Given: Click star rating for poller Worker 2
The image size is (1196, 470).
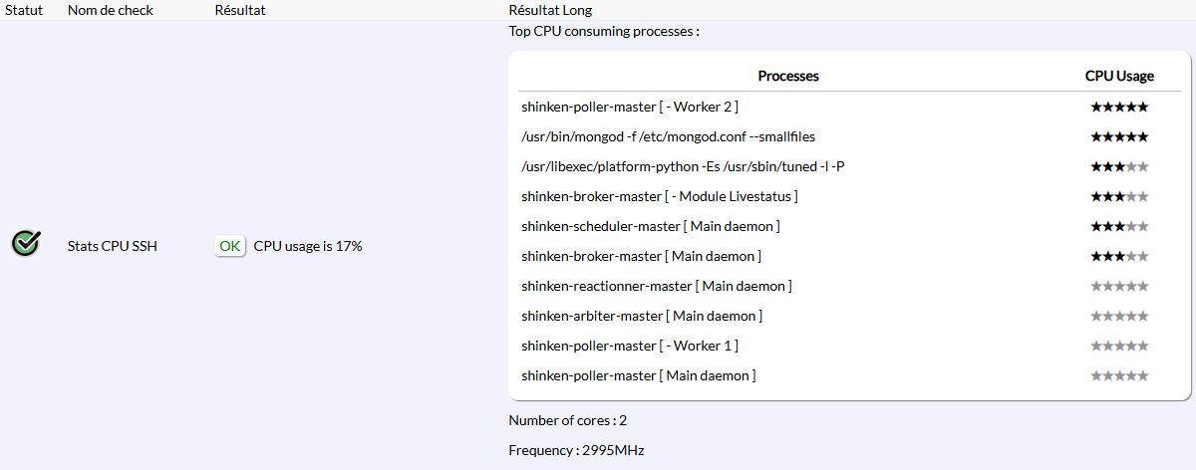Looking at the screenshot, I should coord(1119,107).
